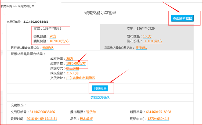The height and width of the screenshot is (125, 203).
Task: Click the 交易概况 heading
Action: pos(18,105)
